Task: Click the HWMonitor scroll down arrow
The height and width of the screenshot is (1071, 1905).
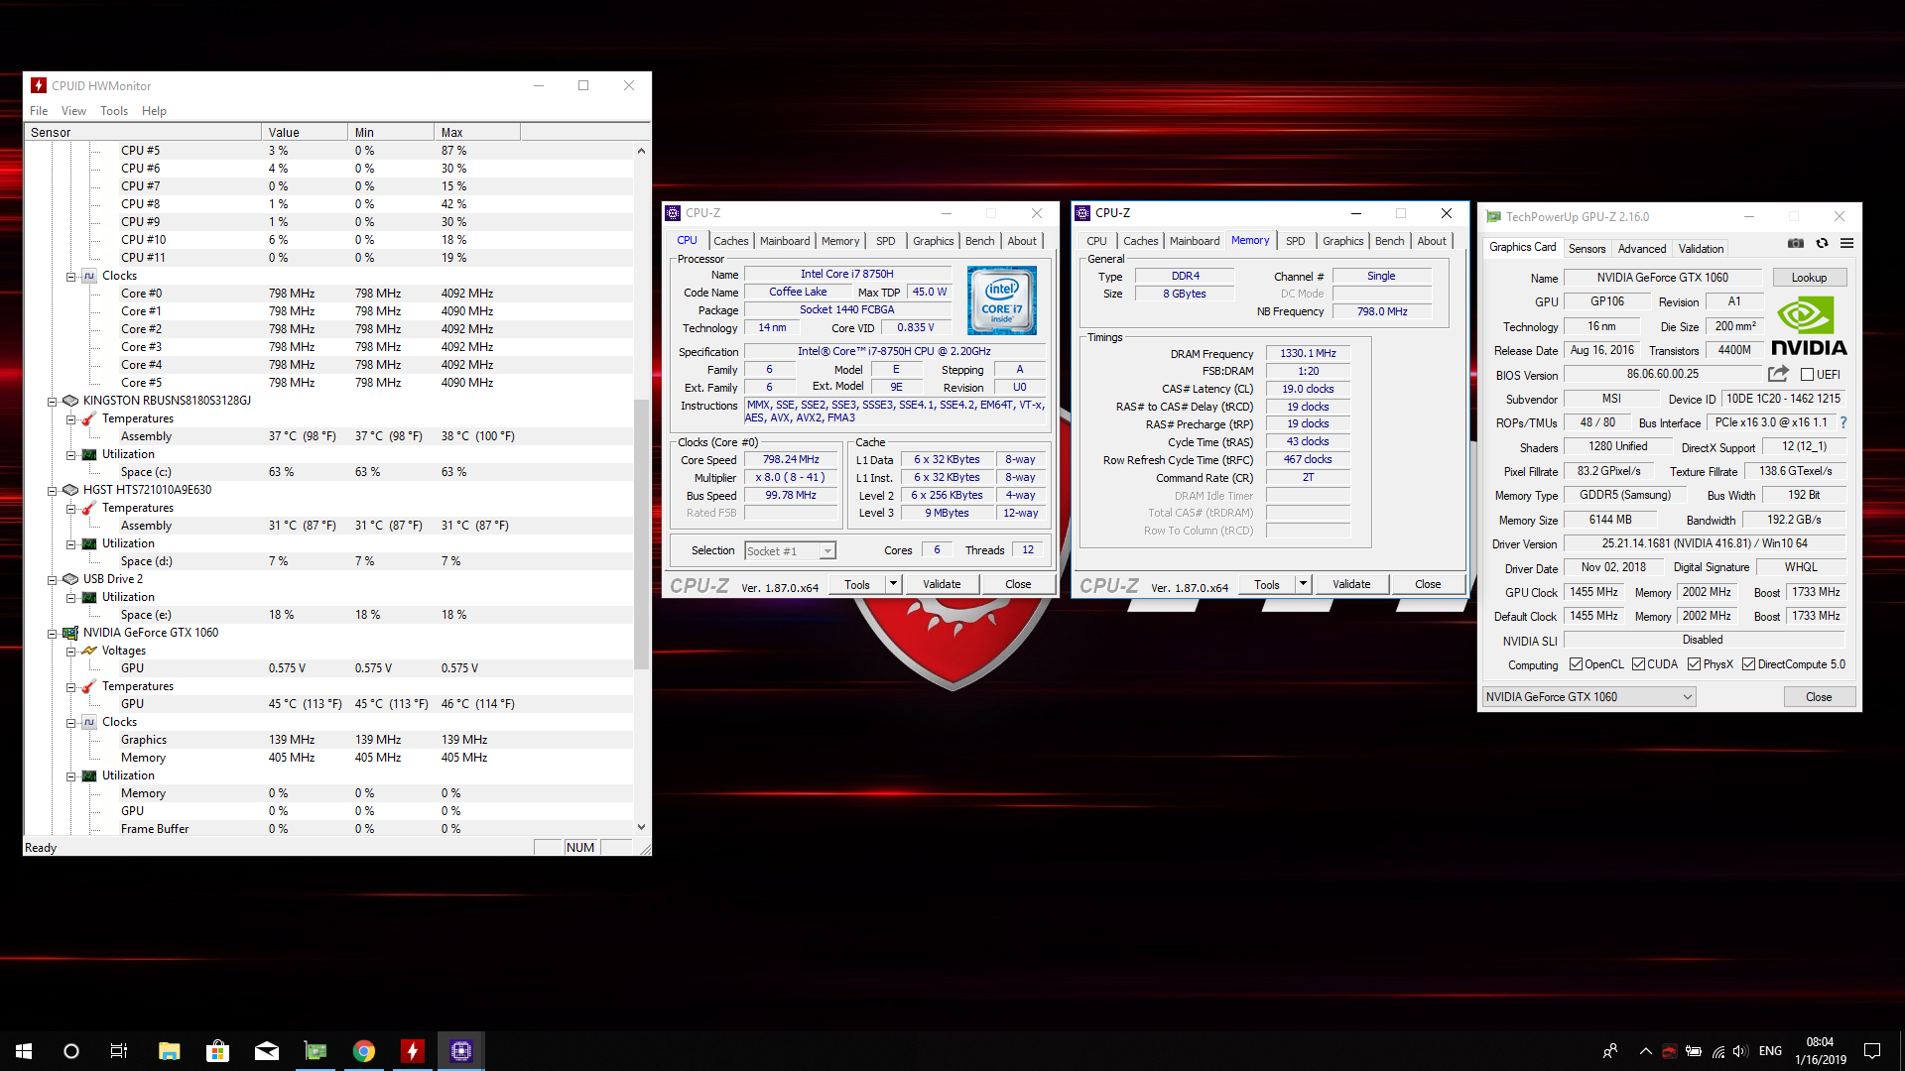Action: (641, 827)
